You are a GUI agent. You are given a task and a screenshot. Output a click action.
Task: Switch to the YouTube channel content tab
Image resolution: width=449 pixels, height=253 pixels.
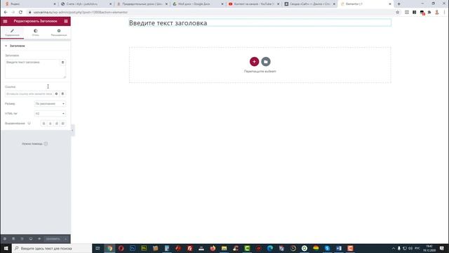pyautogui.click(x=254, y=4)
